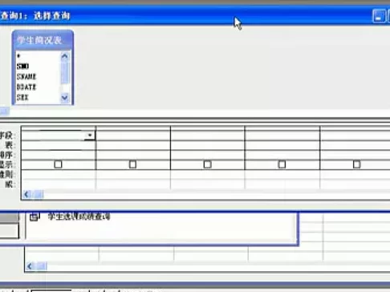This screenshot has height=292, width=390.
Task: Select the SNO field in table list
Action: 22,66
